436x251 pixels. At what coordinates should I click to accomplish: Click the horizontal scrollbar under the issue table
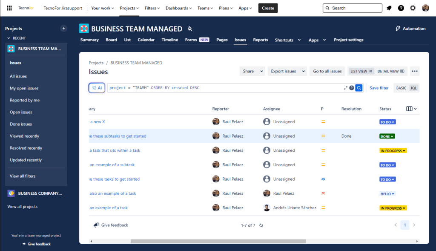218,241
